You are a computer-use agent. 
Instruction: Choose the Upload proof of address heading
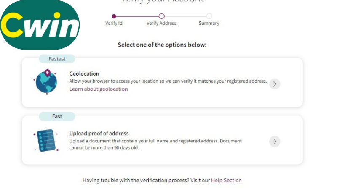pos(99,134)
